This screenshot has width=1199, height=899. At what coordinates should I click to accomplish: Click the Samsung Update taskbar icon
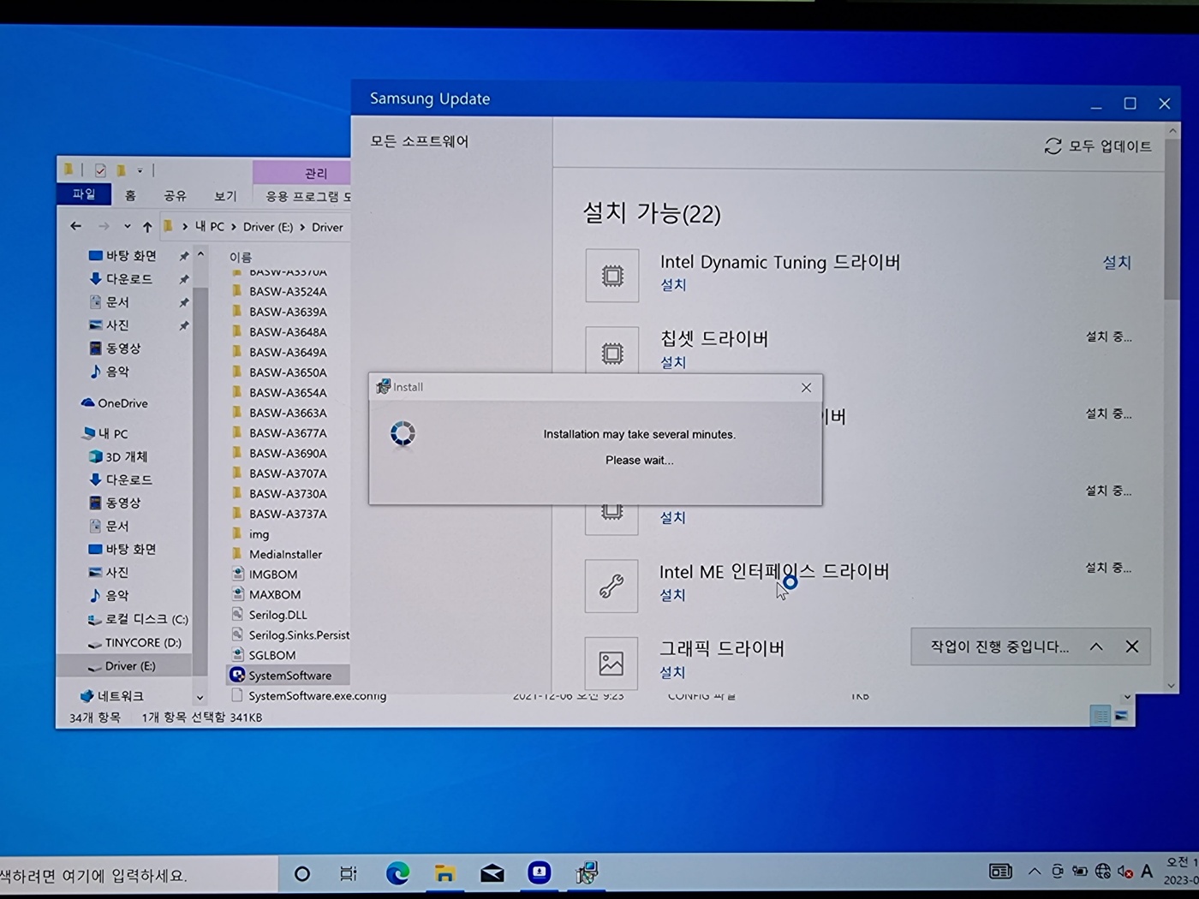tap(539, 872)
